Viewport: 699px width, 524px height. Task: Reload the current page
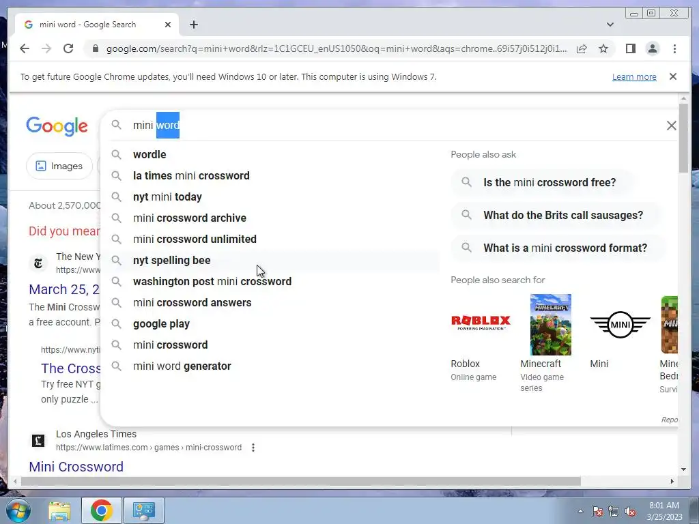pos(68,48)
